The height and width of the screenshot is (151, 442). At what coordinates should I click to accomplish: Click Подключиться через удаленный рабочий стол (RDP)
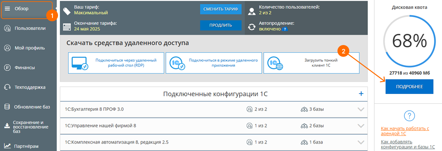pyautogui.click(x=116, y=63)
